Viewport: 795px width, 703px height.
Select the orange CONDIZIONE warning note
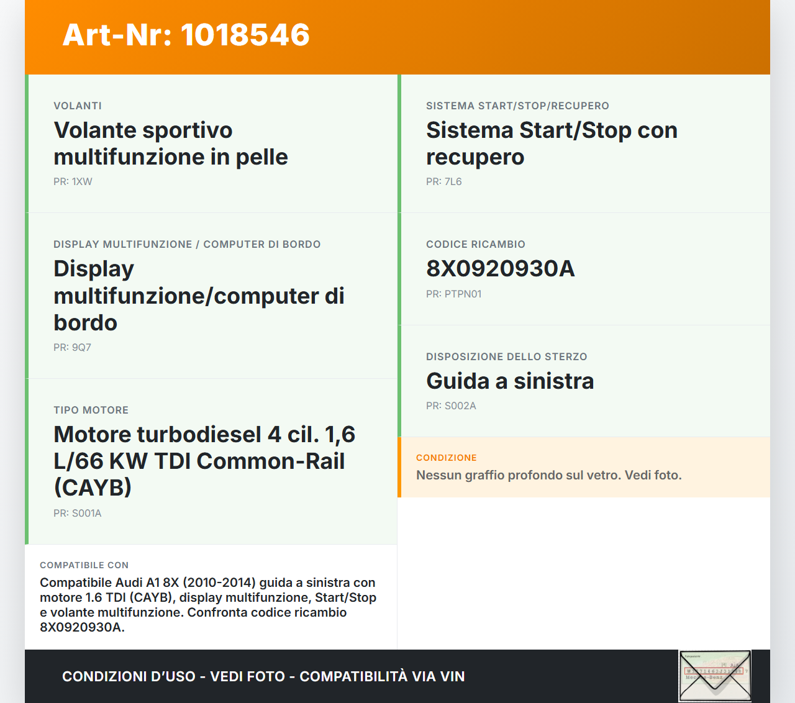584,467
